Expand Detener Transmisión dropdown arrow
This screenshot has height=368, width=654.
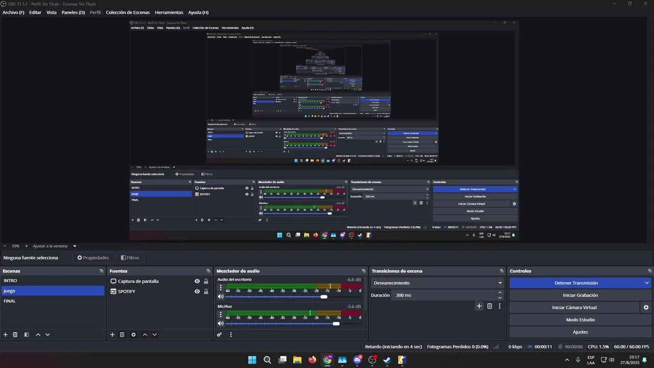(x=647, y=283)
